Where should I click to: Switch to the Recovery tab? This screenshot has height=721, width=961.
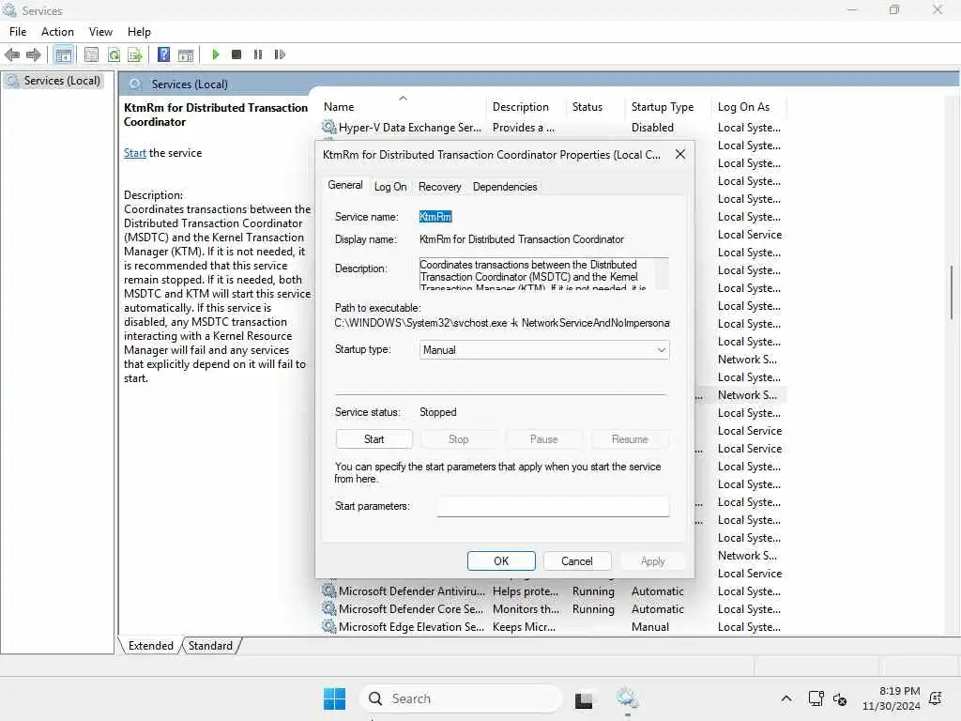click(439, 187)
